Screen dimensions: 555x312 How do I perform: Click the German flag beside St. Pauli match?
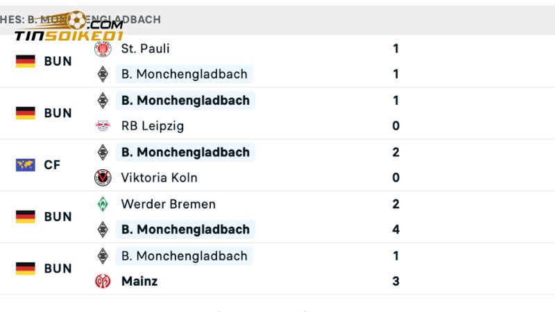pos(26,61)
